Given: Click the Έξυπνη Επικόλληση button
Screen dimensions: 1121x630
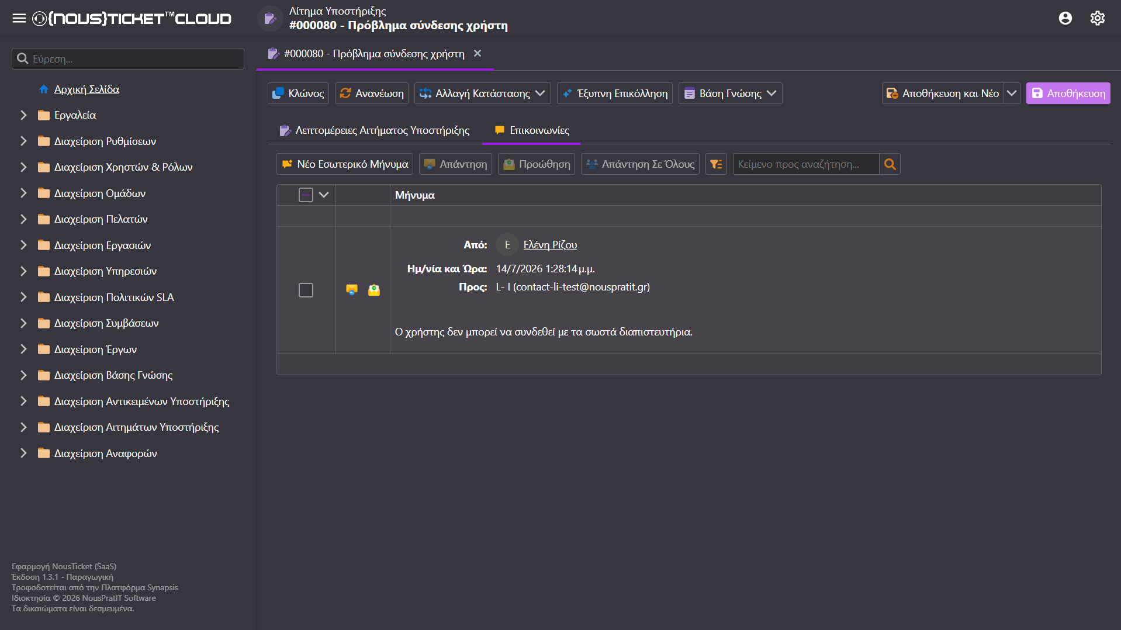Looking at the screenshot, I should pyautogui.click(x=615, y=94).
